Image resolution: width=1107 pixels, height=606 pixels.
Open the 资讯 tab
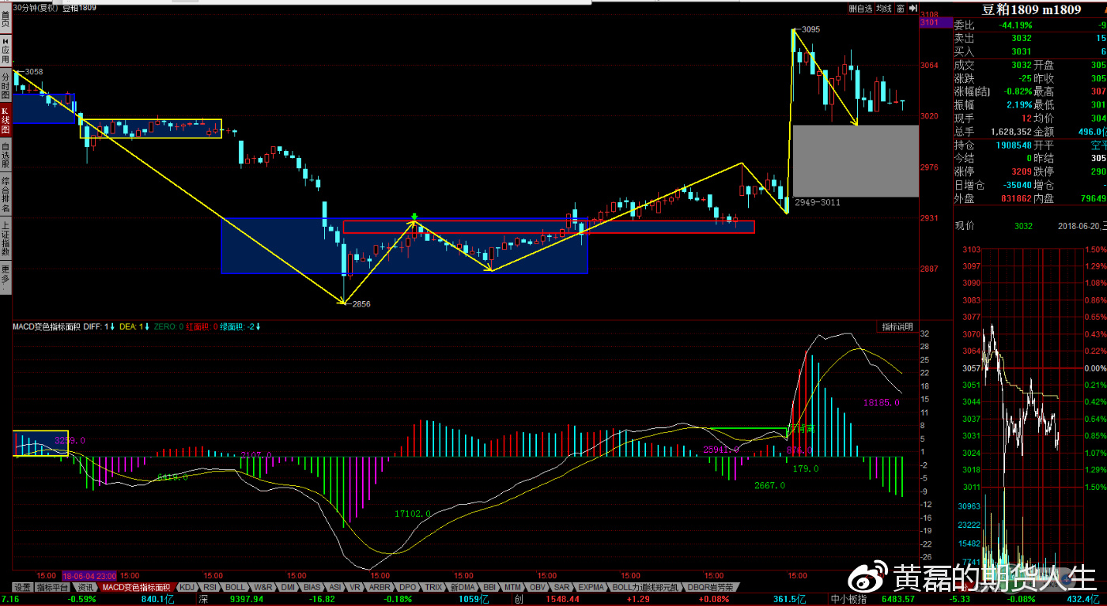pyautogui.click(x=85, y=587)
